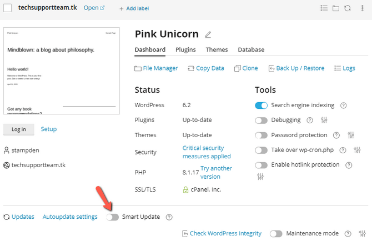Click the website preview thumbnail
This screenshot has width=372, height=241.
[62, 71]
